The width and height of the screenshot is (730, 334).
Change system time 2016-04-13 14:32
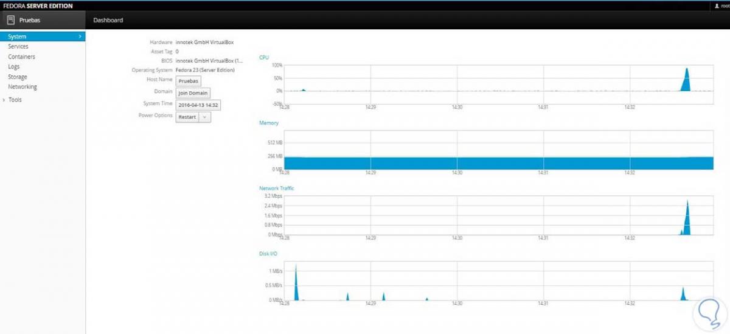point(198,105)
